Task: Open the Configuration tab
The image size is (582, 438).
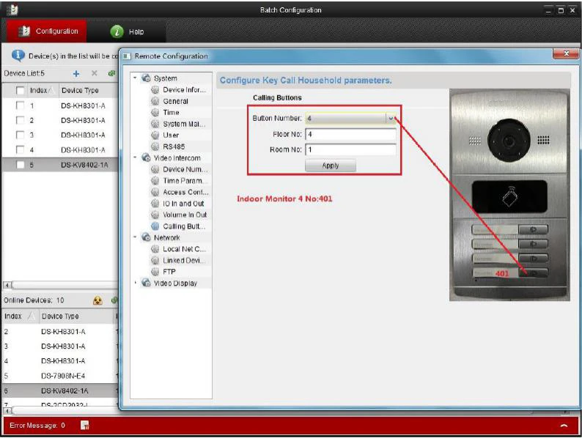Action: [x=47, y=31]
